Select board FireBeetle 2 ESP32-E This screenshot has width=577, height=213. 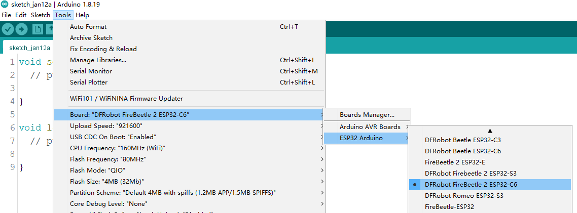tap(490, 162)
